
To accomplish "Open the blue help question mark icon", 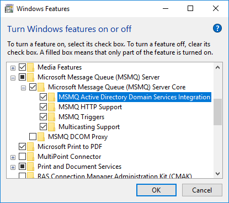I will point(217,28).
